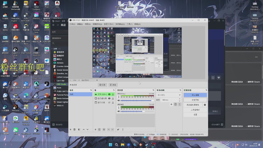Enable Studio Mode button in Controls
The width and height of the screenshot is (263, 148).
click(195, 110)
